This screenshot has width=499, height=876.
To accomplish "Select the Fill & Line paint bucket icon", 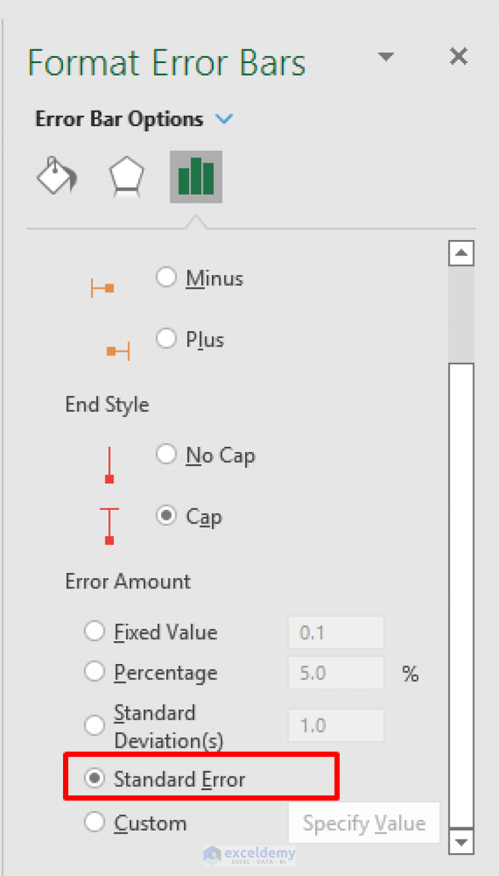I will click(x=57, y=176).
